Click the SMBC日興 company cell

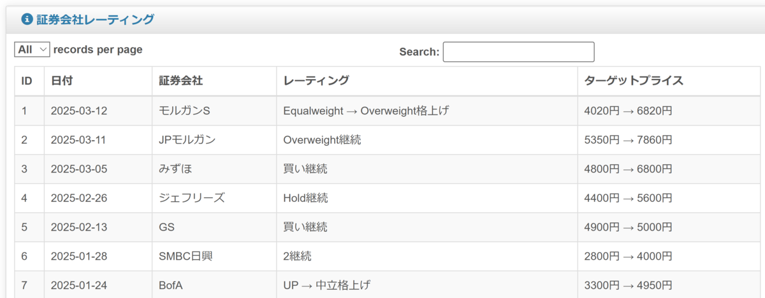(x=214, y=257)
